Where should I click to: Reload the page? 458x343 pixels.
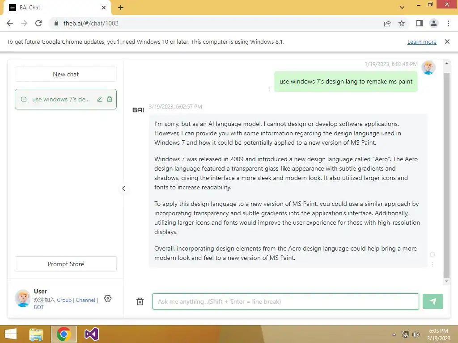click(x=38, y=23)
